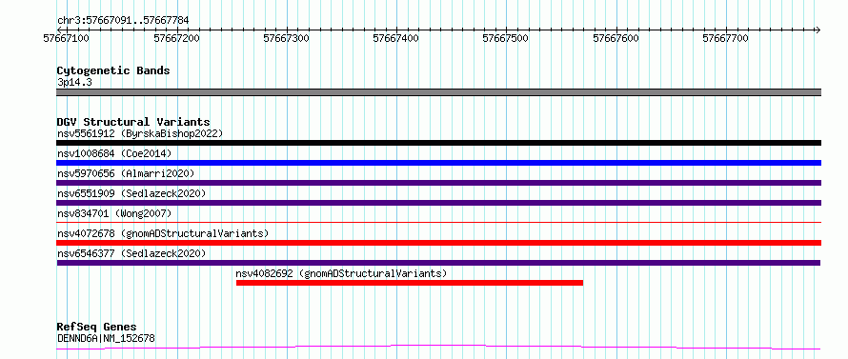The image size is (848, 359).
Task: Click the 57667200 ruler tick label
Action: 176,38
